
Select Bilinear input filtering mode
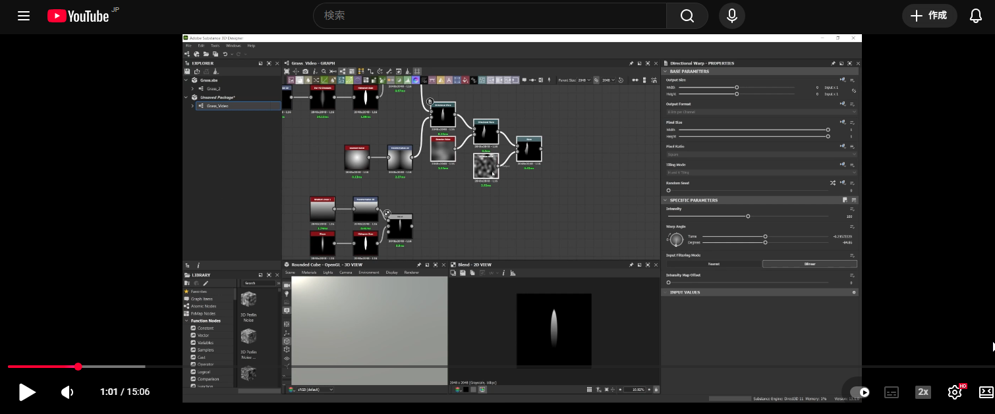coord(809,264)
